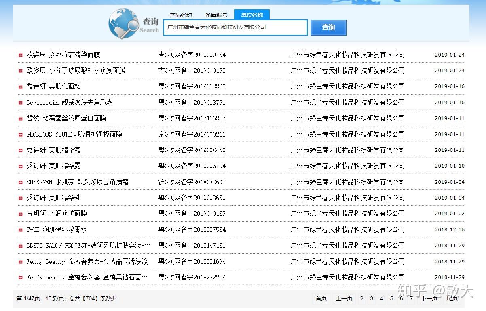This screenshot has width=486, height=311.
Task: Open product 秀诗妍 美肌洗面奶
Action: coord(53,86)
